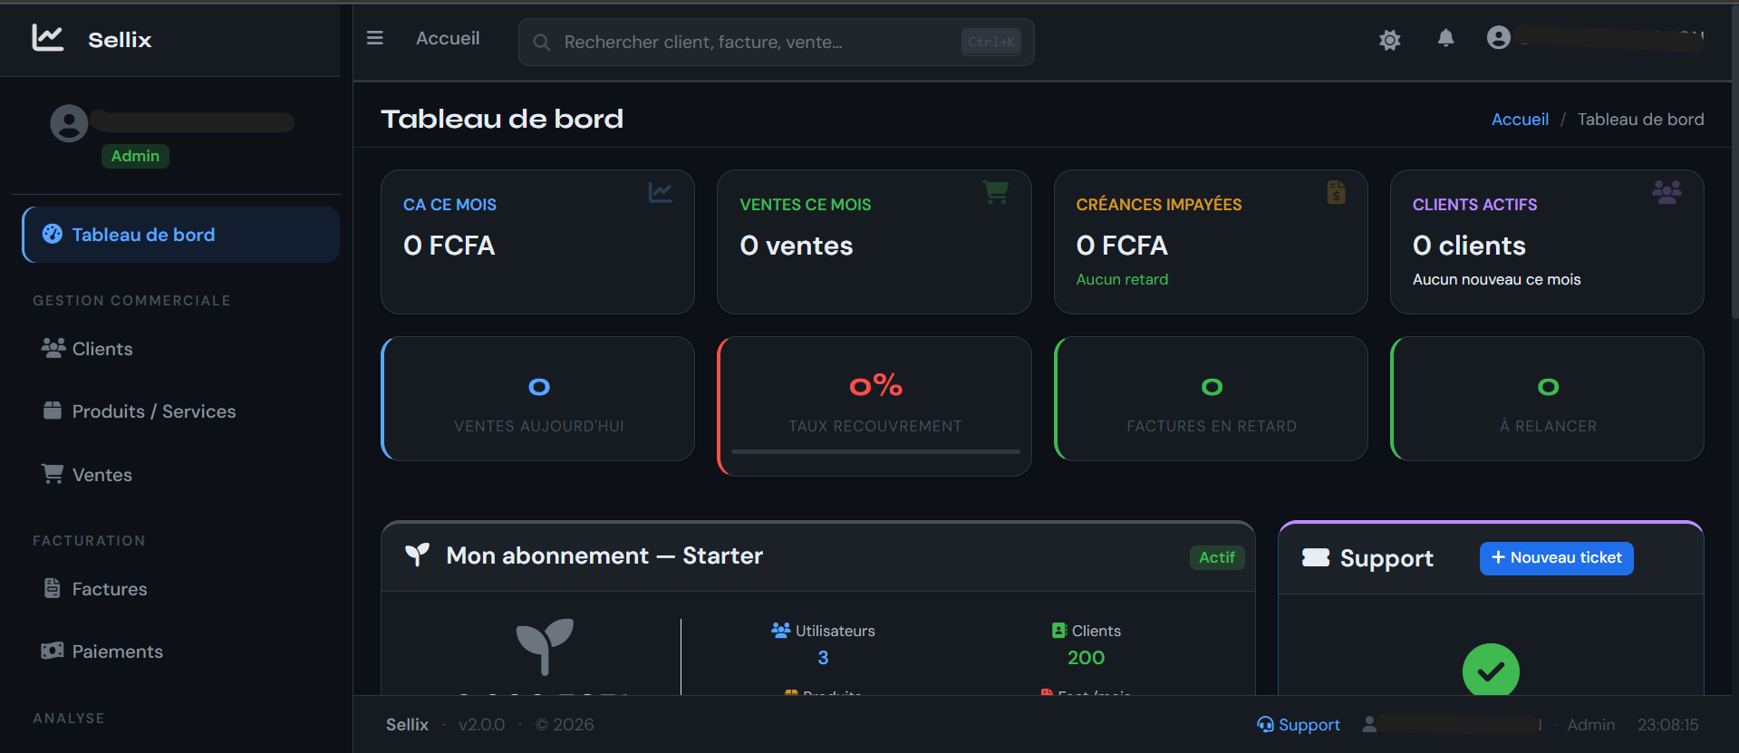Viewport: 1739px width, 753px height.
Task: Click the Créances impayées invoice icon
Action: point(1336,192)
